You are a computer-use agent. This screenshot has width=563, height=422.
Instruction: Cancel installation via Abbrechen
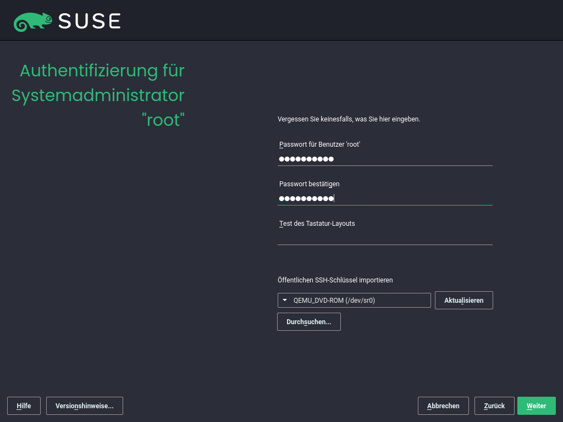[x=443, y=406]
